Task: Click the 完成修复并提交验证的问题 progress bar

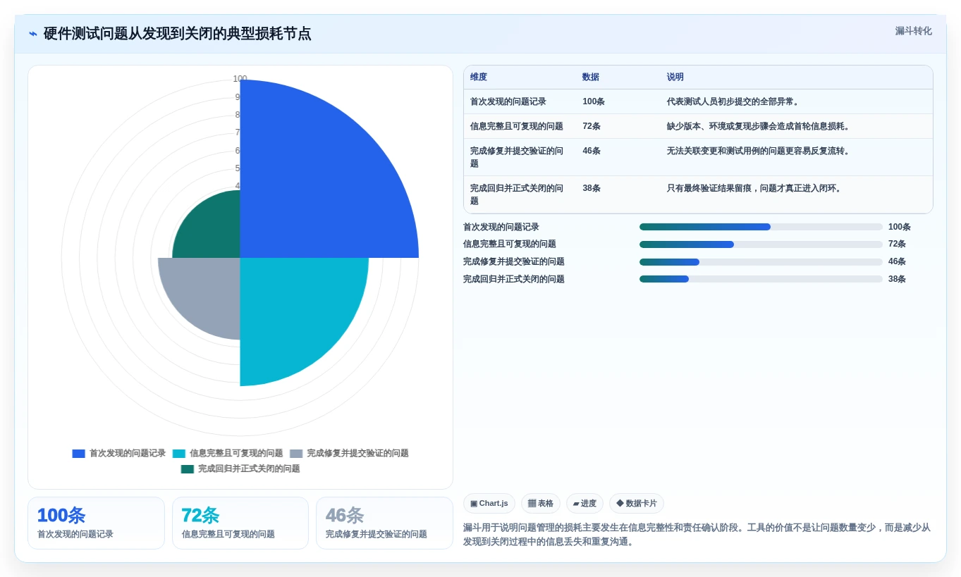Action: coord(761,262)
